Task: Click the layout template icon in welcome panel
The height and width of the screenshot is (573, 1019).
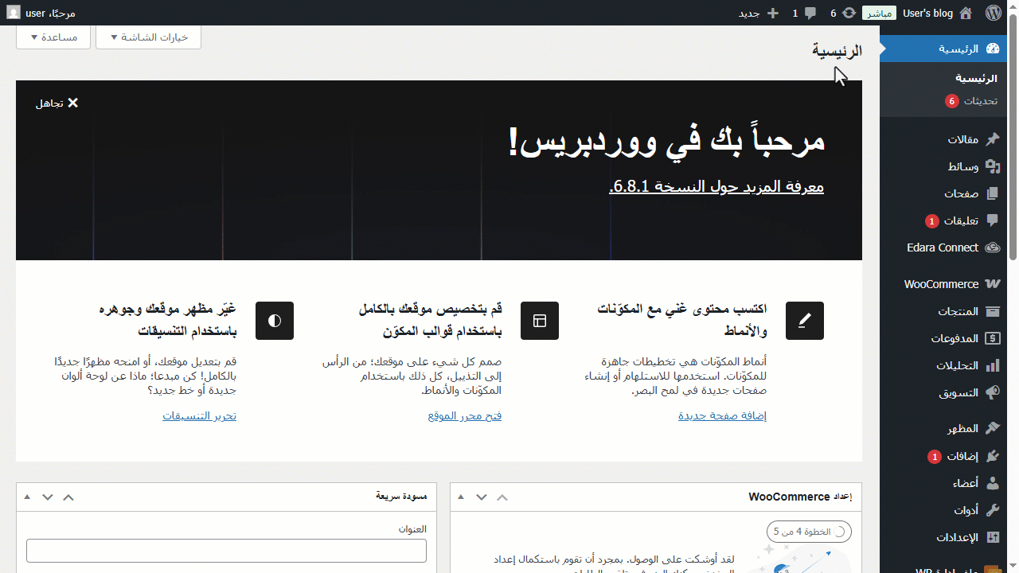Action: pyautogui.click(x=540, y=321)
